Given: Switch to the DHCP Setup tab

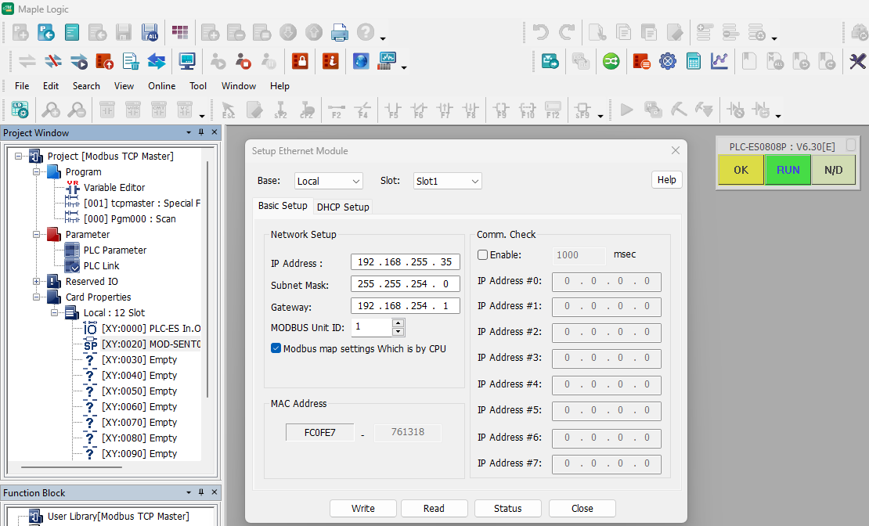Looking at the screenshot, I should click(343, 207).
